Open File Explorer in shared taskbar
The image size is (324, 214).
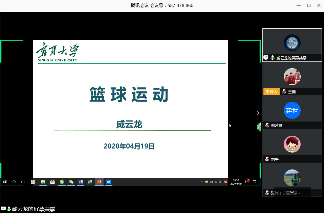click(43, 182)
